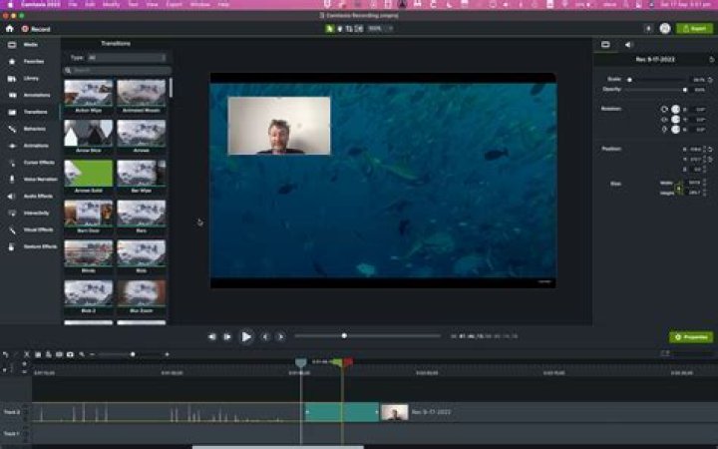Click the previous clip playback button
Screen dimensions: 718x449
[x=211, y=337]
